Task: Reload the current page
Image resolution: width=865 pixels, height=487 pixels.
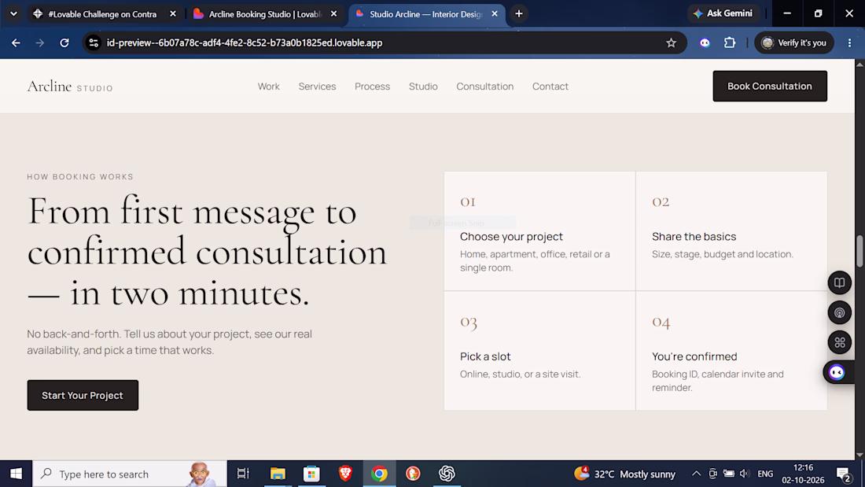Action: point(64,42)
